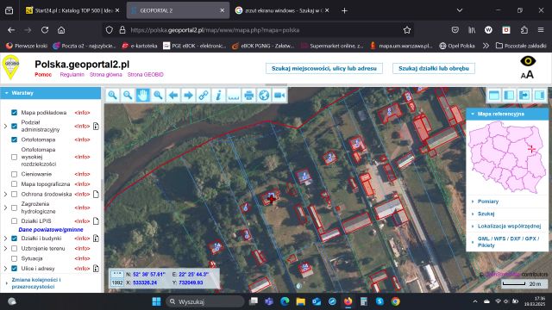
Task: Uncheck Podział administracyjny layer
Action: click(14, 127)
